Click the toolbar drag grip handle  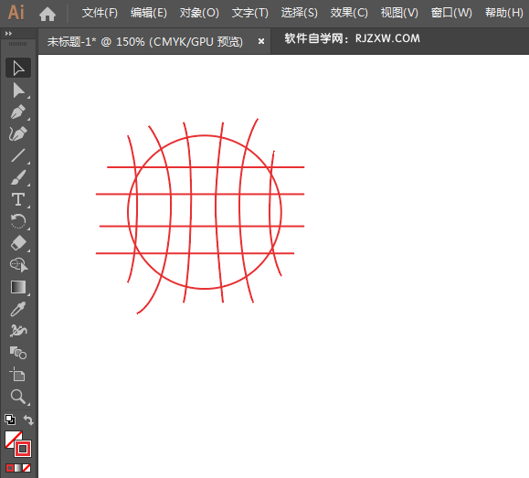pos(17,44)
